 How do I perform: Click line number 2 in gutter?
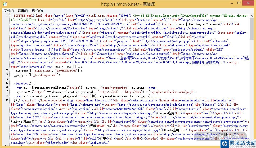[x=7, y=70]
